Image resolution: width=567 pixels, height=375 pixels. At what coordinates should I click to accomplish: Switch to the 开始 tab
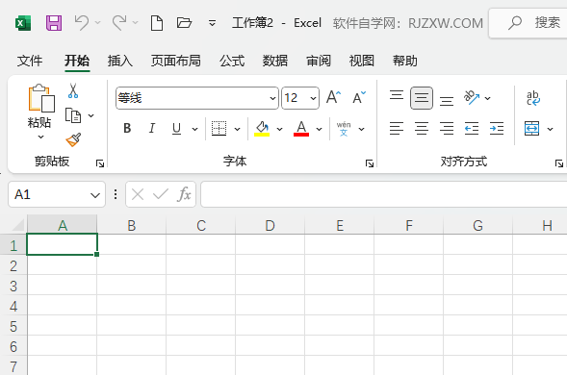click(77, 61)
